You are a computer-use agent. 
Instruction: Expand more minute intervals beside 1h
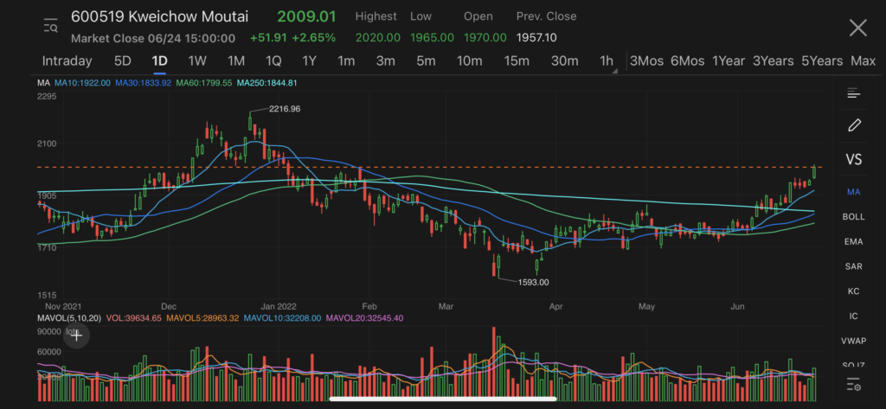615,71
